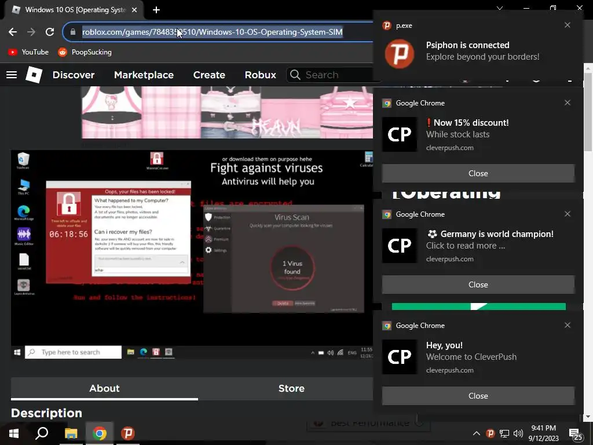The image size is (593, 445).
Task: Click Close button on Welcome to CleverPush notification
Action: pyautogui.click(x=478, y=396)
